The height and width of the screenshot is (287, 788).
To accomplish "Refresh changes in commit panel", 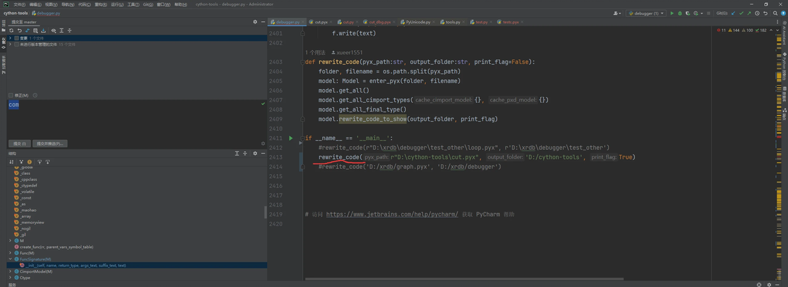I will [x=11, y=30].
